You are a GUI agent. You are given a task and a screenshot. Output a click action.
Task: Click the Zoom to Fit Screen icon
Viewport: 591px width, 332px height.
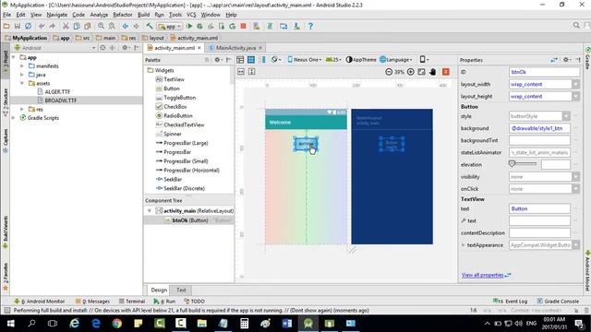click(x=421, y=72)
